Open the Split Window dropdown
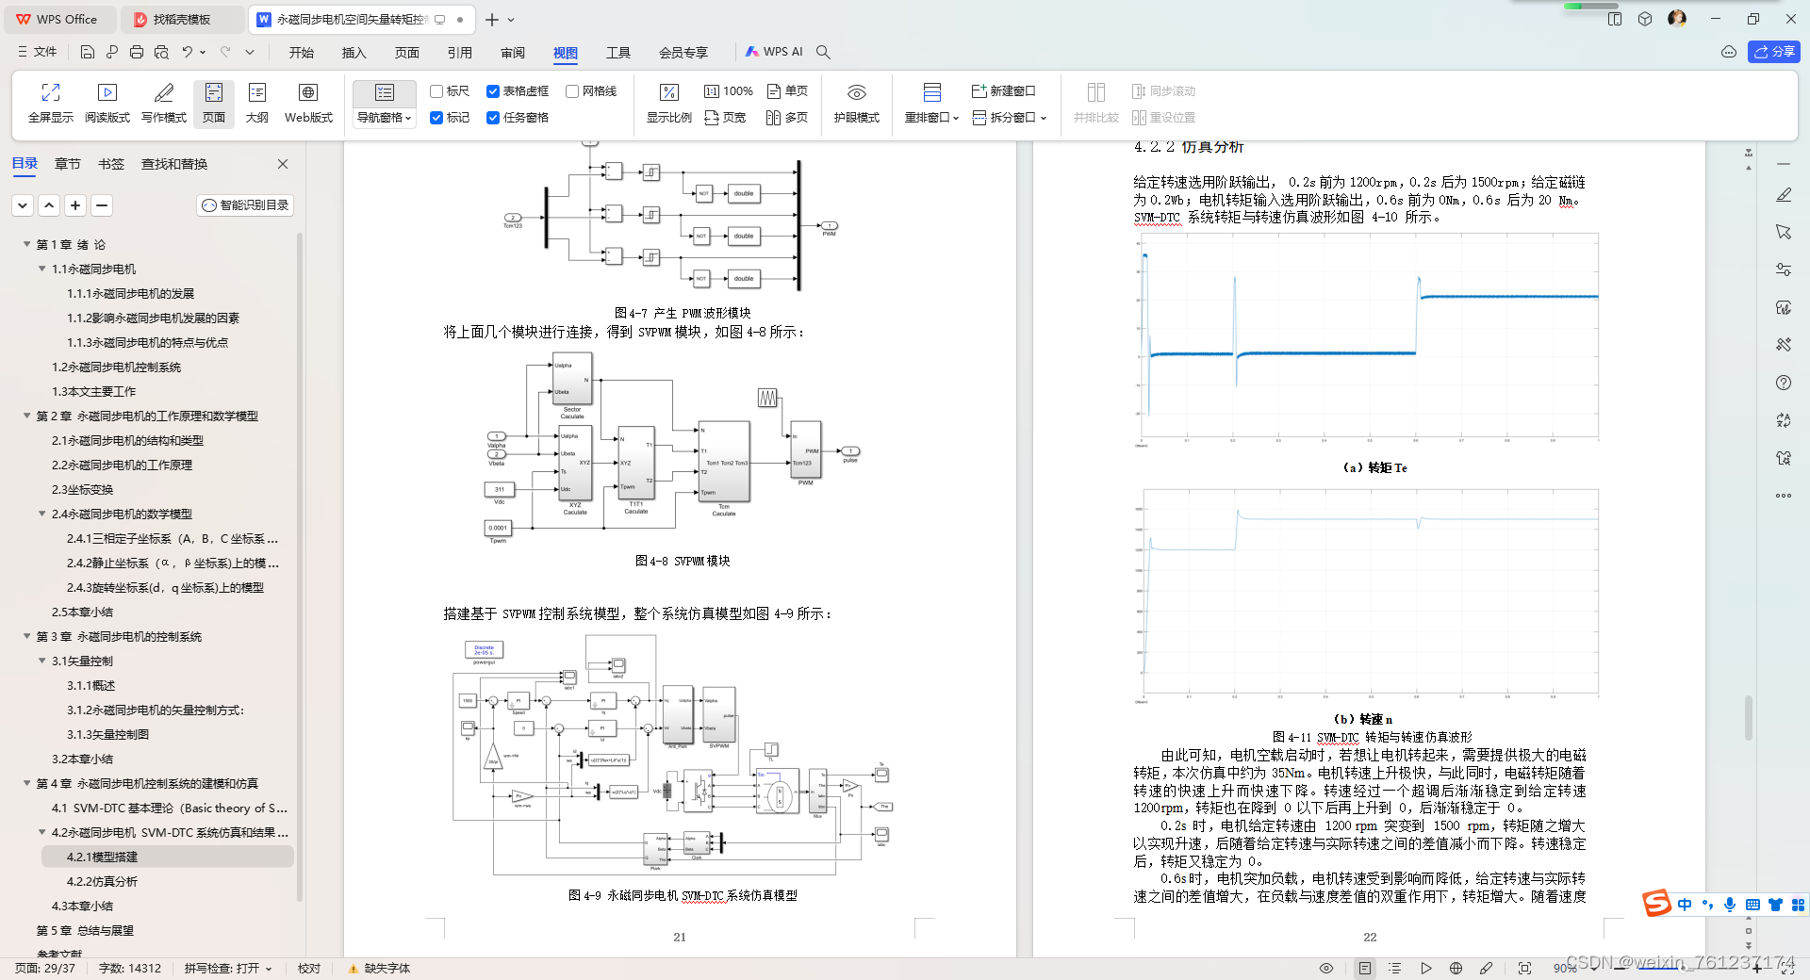Viewport: 1810px width, 980px height. pos(1010,118)
